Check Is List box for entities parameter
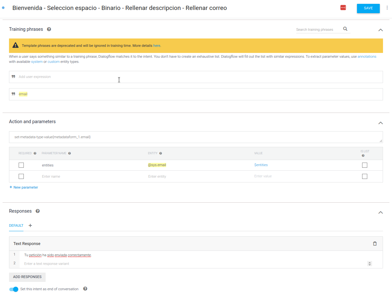This screenshot has width=392, height=296. click(x=364, y=165)
